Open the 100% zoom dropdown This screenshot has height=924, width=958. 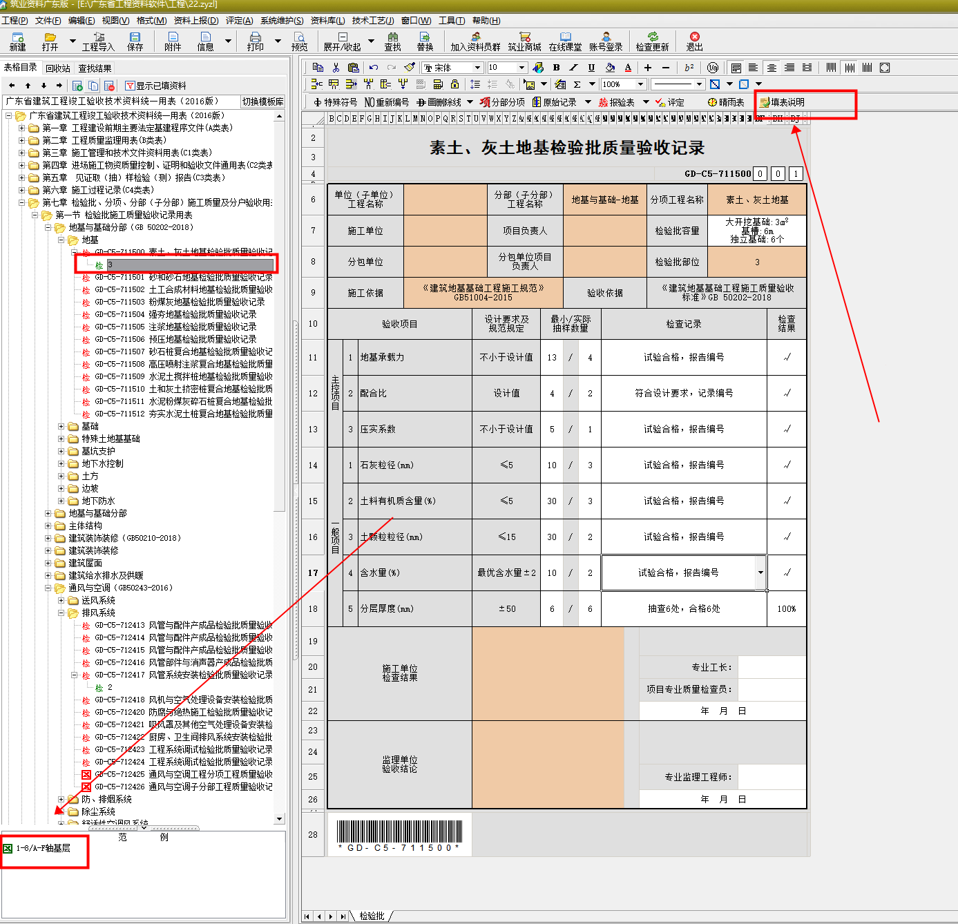point(641,84)
